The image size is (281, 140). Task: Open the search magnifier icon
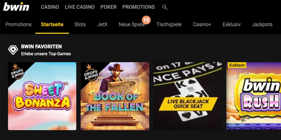coord(165,7)
